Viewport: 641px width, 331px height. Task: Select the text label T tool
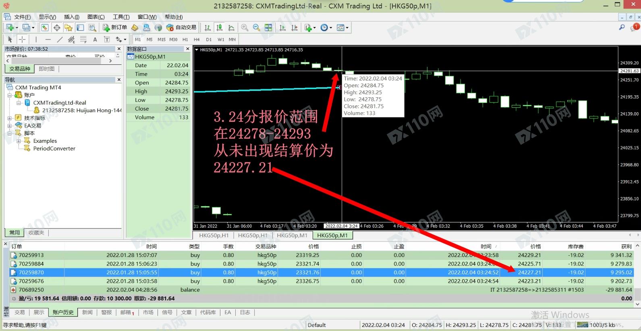[107, 39]
